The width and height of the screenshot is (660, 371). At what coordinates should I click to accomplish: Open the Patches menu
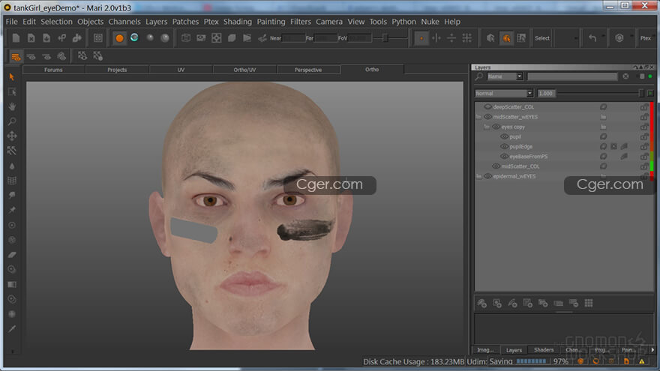tap(185, 22)
